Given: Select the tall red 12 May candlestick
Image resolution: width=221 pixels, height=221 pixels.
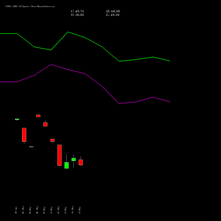Looking at the screenshot, I should 60,155.
